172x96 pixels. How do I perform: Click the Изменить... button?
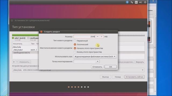point(25,62)
